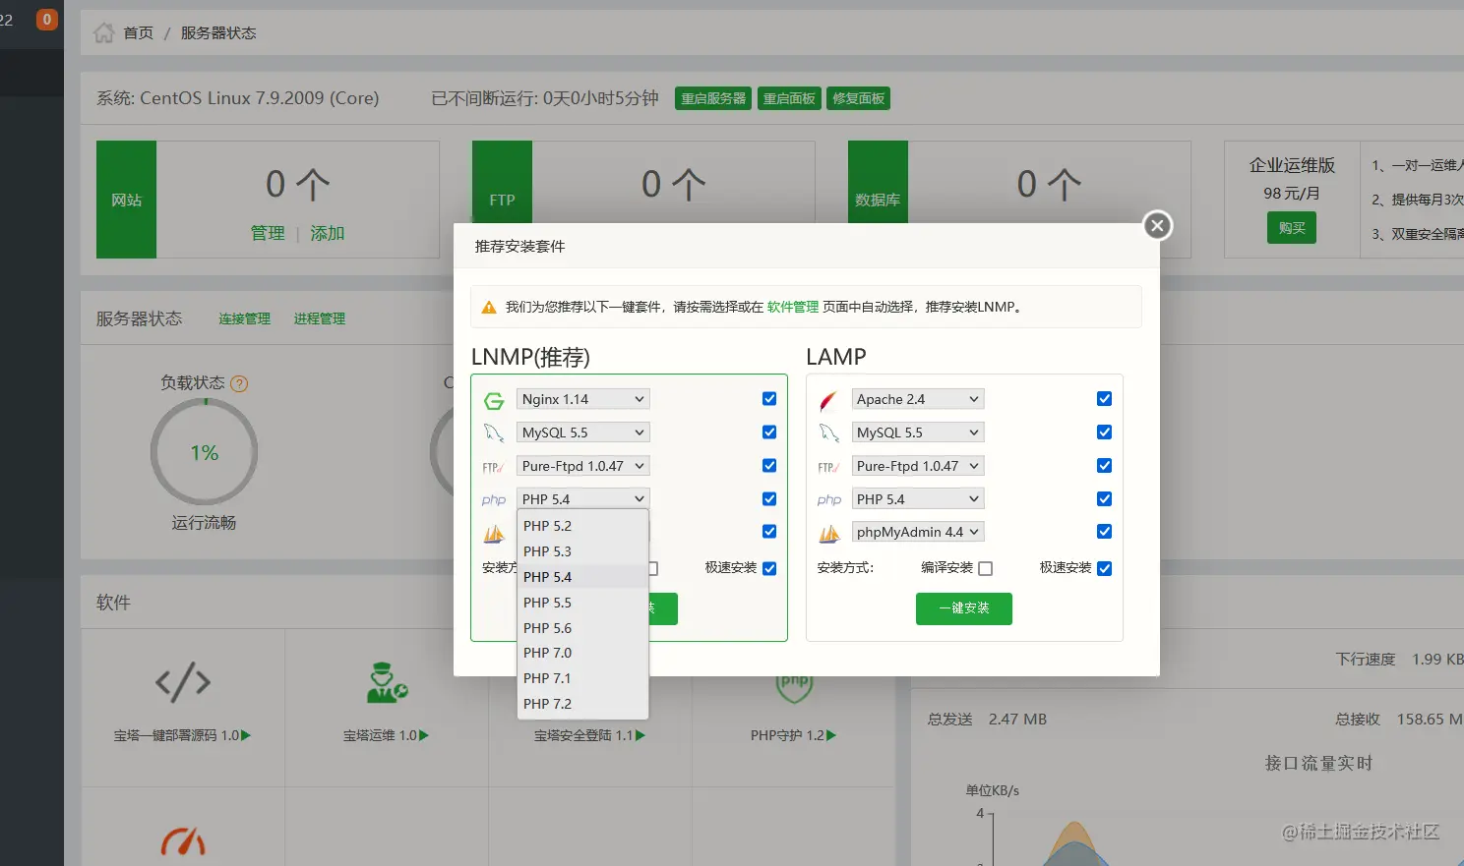Viewport: 1464px width, 866px height.
Task: Click the phpMyAdmin sailboat icon in LNMP
Action: pos(494,533)
